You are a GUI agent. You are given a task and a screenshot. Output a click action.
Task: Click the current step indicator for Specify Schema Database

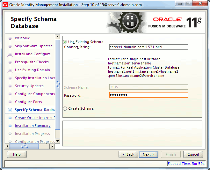pos(10,110)
